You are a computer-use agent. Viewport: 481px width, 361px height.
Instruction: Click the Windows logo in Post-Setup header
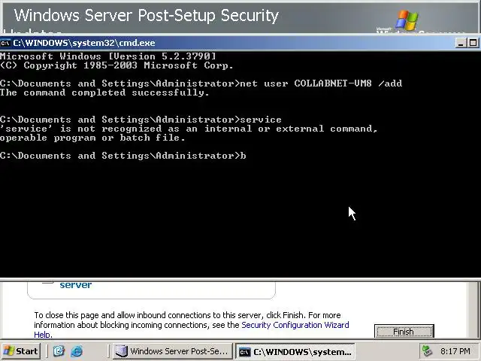(x=407, y=20)
